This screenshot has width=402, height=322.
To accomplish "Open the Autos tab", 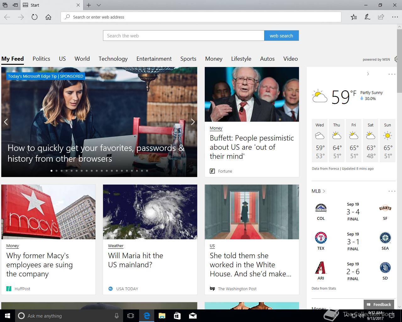I will click(267, 59).
